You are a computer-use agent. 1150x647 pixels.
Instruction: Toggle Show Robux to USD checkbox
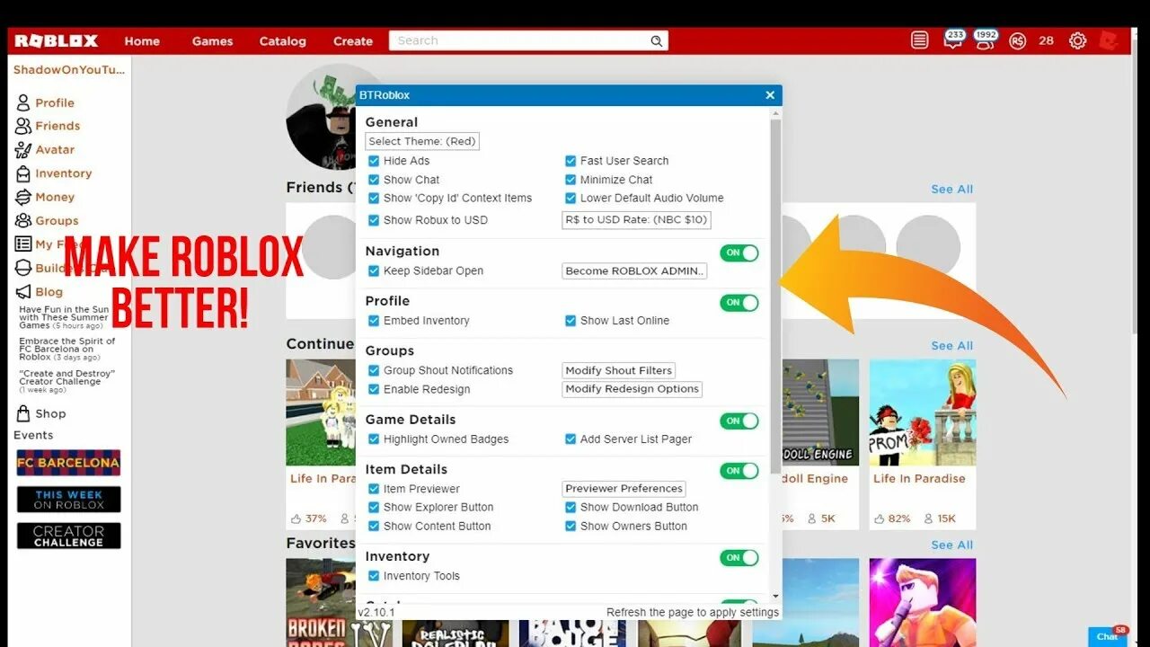click(374, 220)
